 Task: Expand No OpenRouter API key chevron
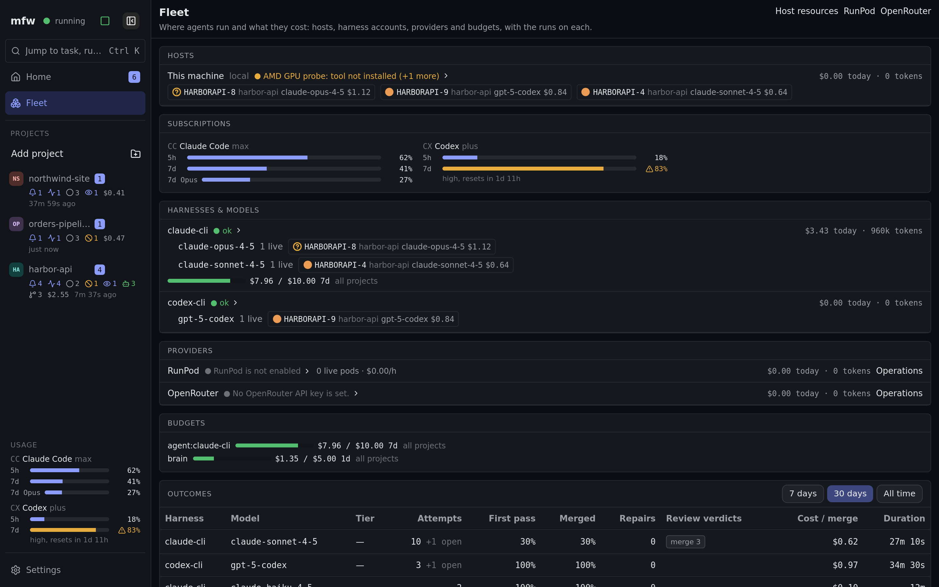point(356,393)
